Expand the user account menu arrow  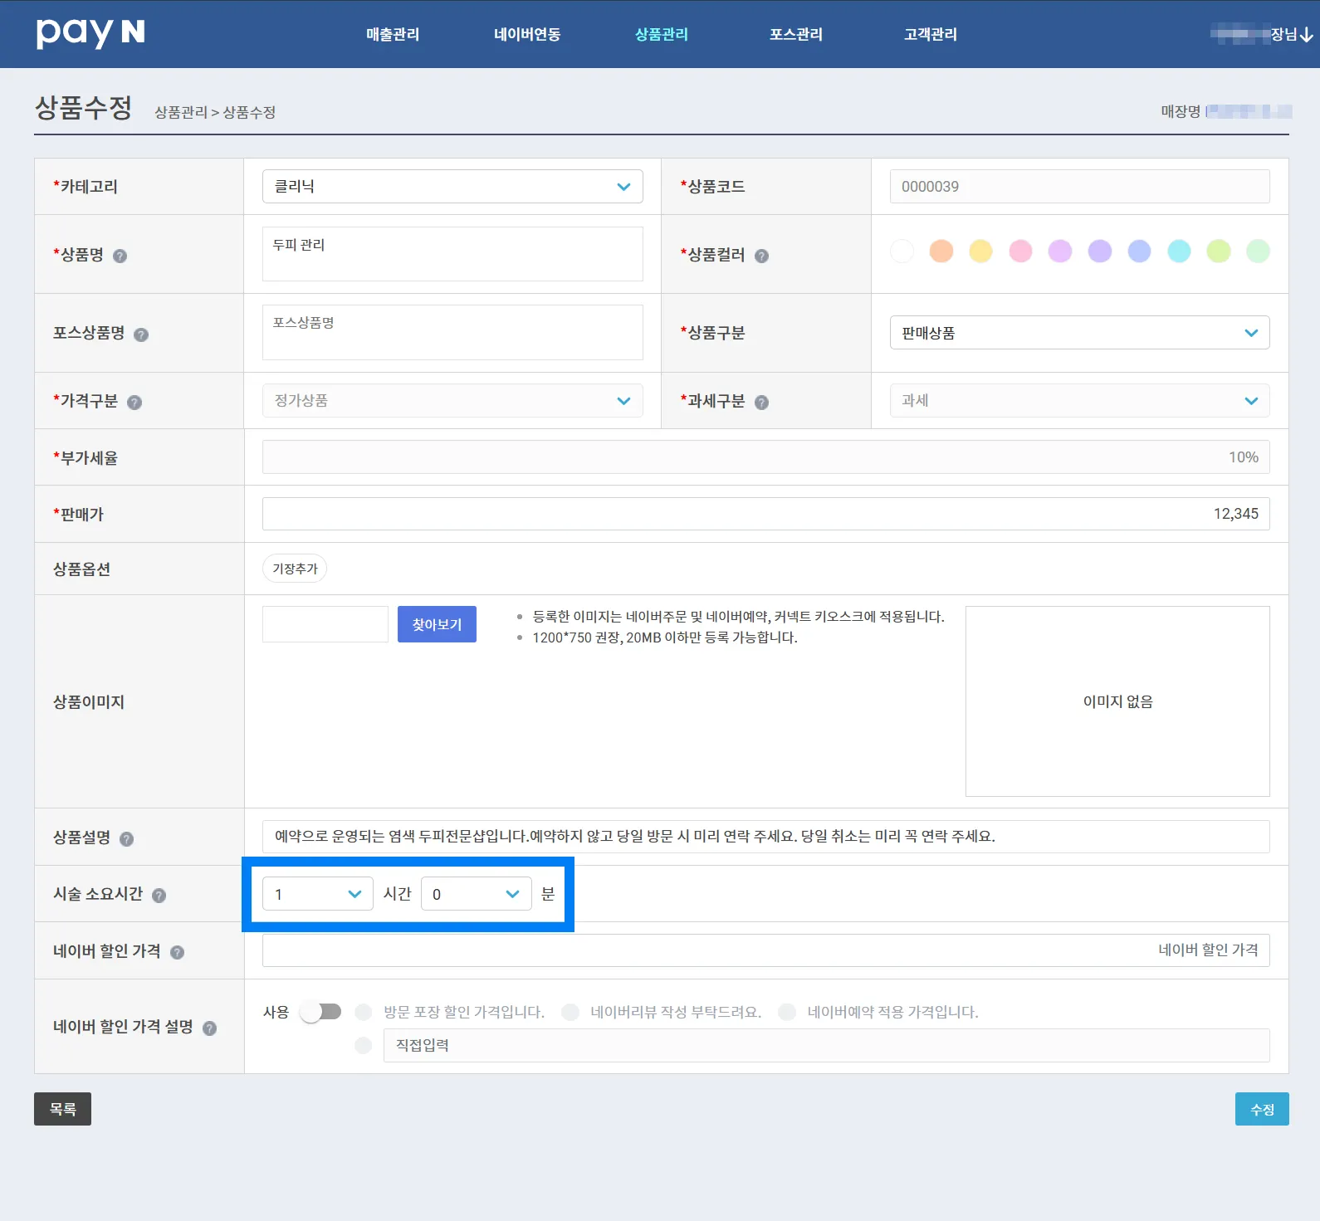(x=1307, y=35)
